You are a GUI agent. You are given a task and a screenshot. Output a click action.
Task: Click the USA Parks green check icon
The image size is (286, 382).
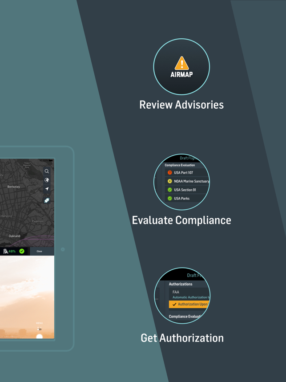(170, 198)
